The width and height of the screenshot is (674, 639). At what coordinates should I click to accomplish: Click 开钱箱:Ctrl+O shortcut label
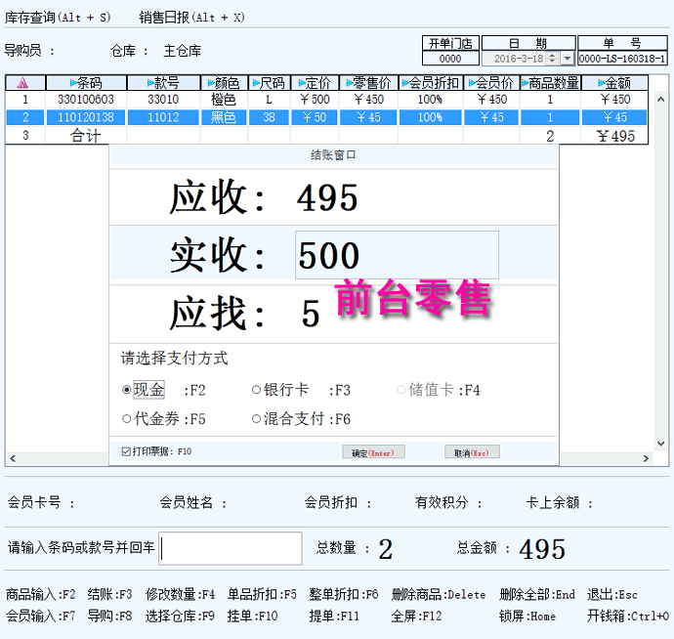628,617
